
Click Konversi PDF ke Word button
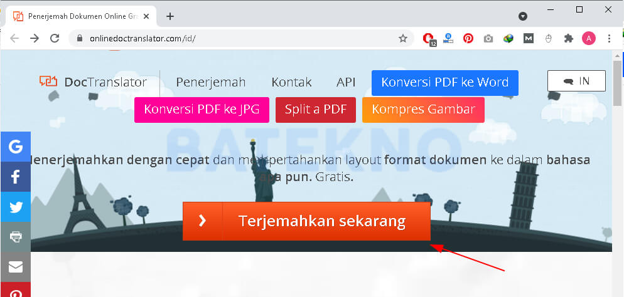coord(445,83)
